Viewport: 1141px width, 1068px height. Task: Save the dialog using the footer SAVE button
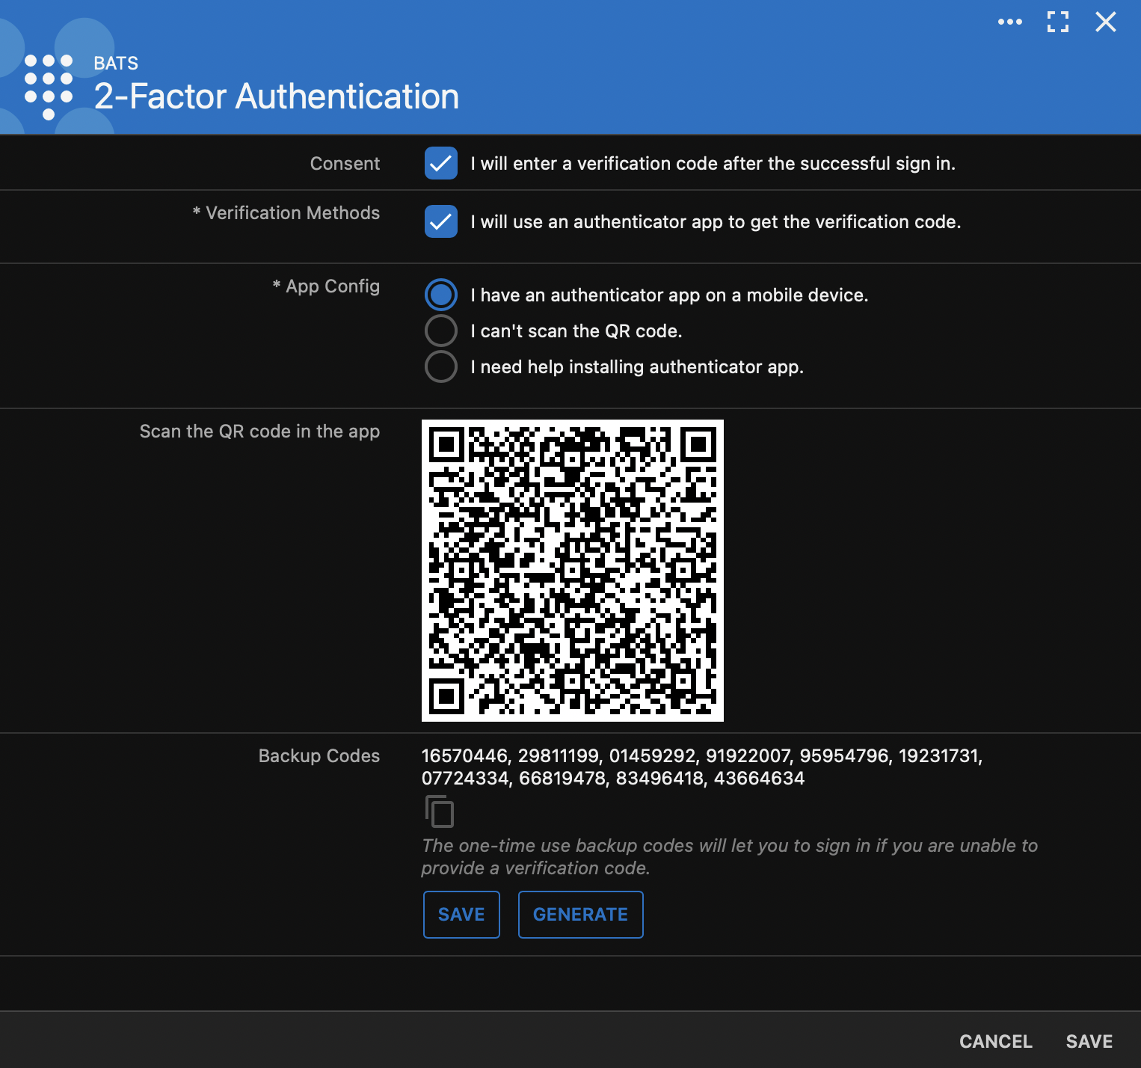[x=1089, y=1041]
